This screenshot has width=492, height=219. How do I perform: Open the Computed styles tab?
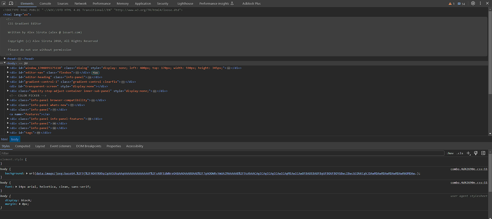coord(23,146)
